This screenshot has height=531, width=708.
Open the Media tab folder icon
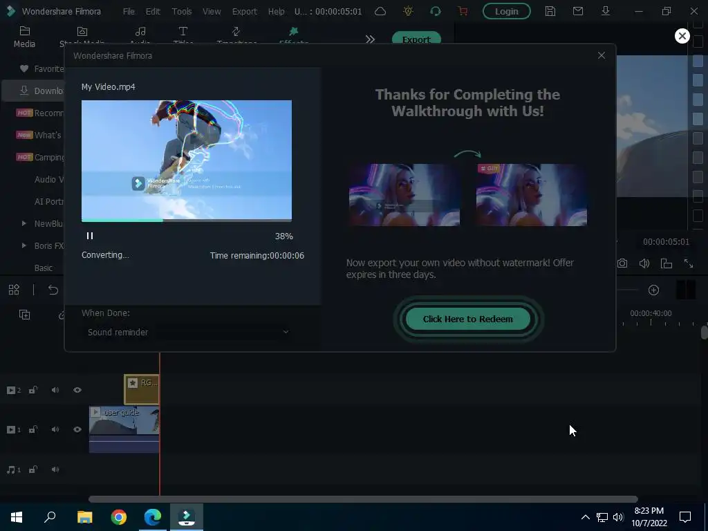pyautogui.click(x=24, y=31)
